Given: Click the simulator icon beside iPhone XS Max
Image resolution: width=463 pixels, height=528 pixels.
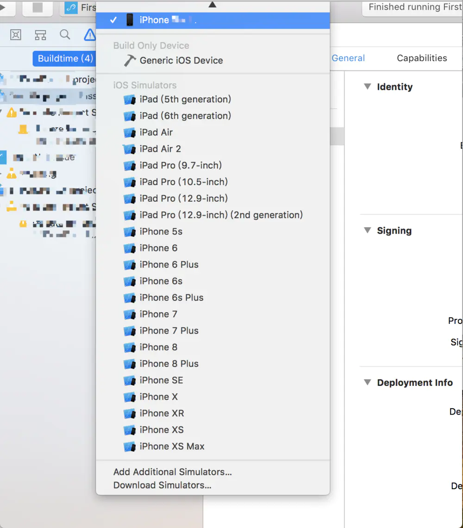Looking at the screenshot, I should coord(129,447).
